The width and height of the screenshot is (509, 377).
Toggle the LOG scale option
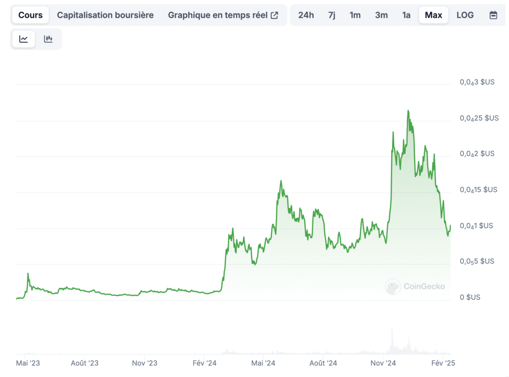tap(465, 15)
